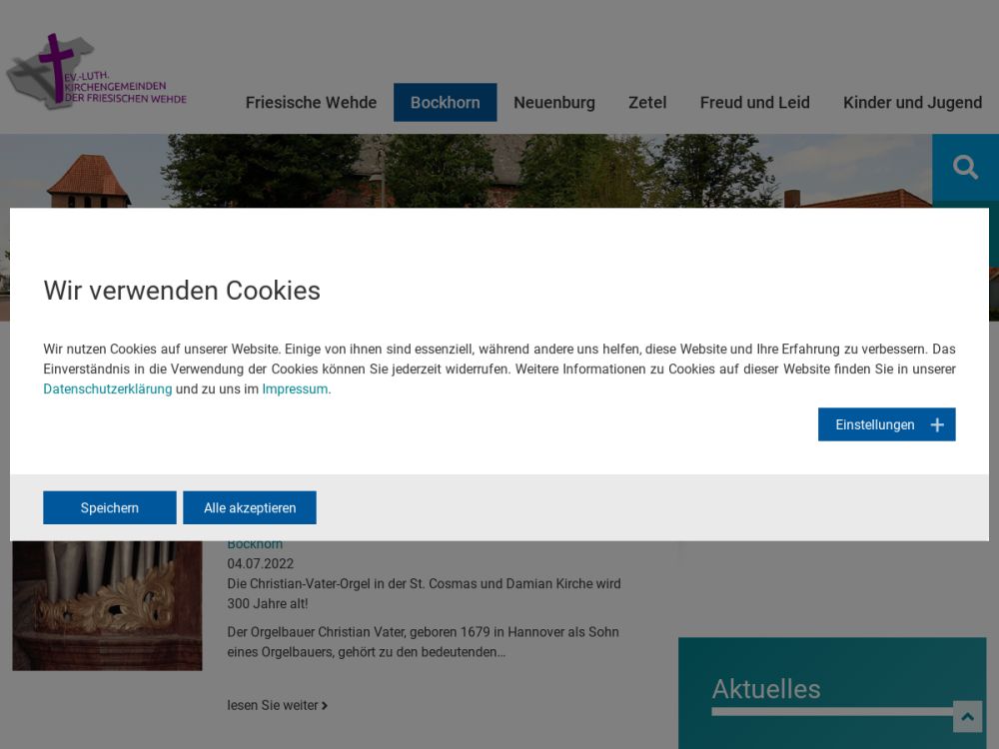The height and width of the screenshot is (749, 999).
Task: Click Alle akzeptieren to accept cookies
Action: pyautogui.click(x=250, y=507)
